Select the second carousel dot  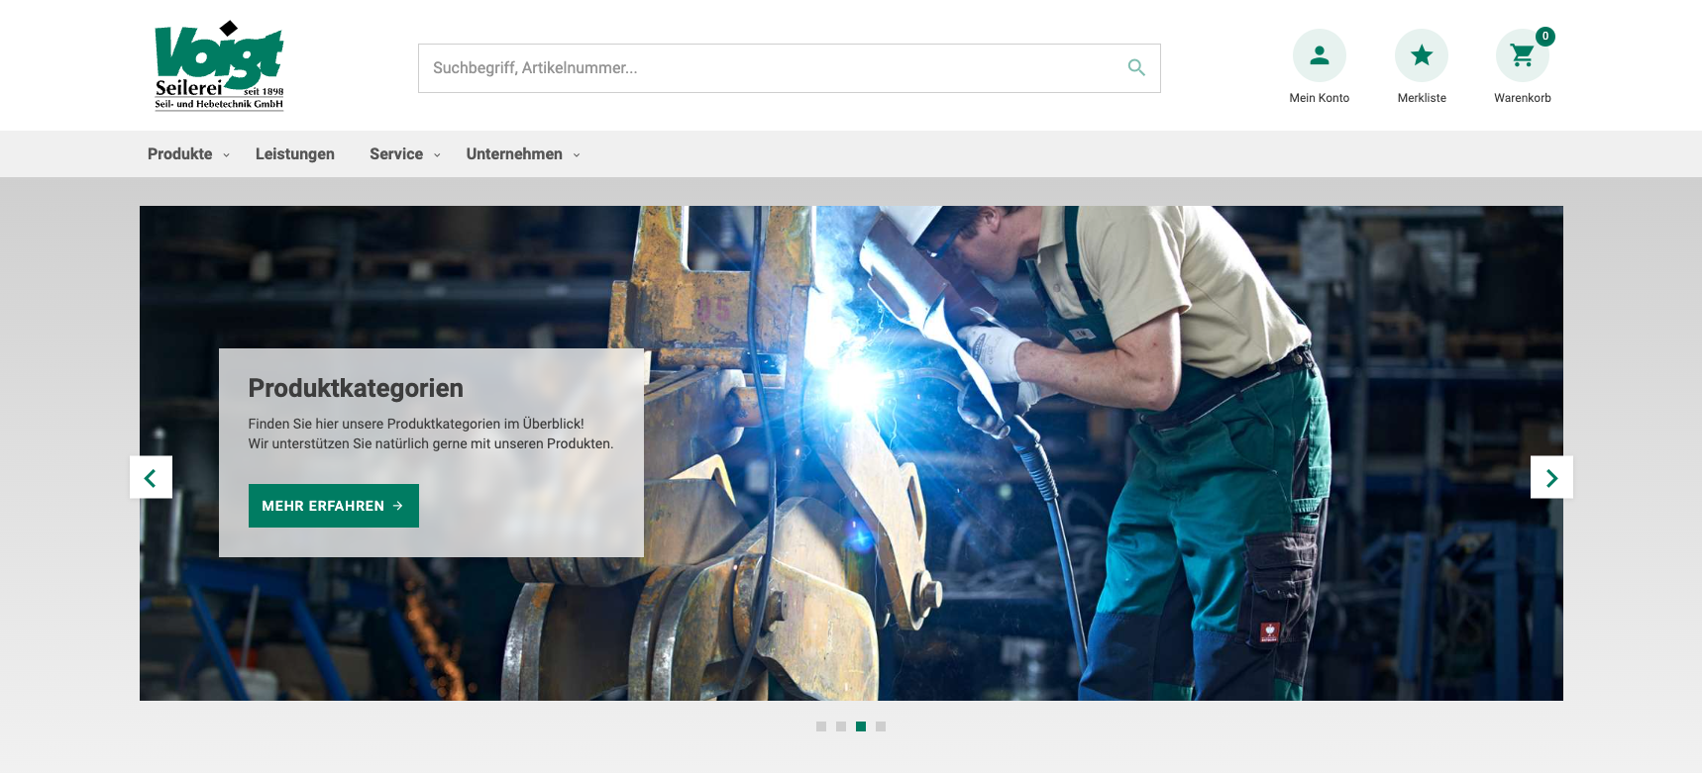(x=841, y=726)
